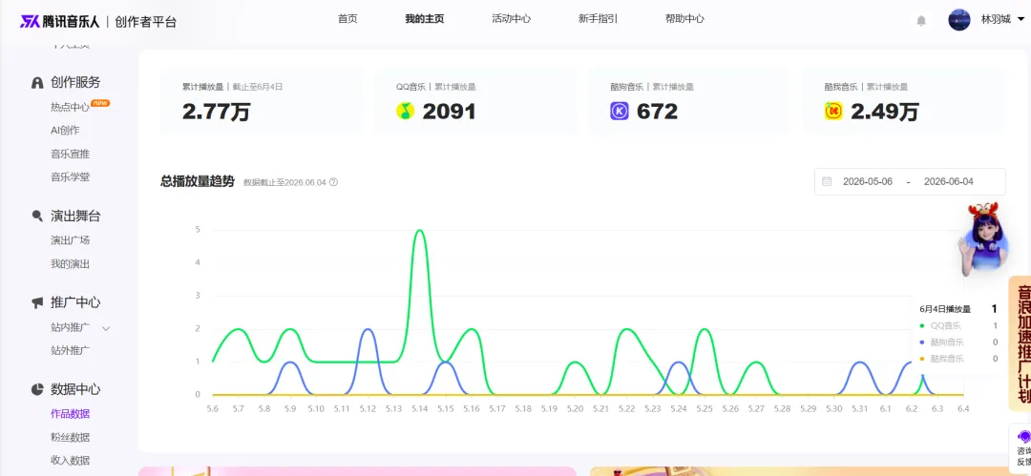The width and height of the screenshot is (1031, 476).
Task: Click the 酷狗音乐 platform icon
Action: [620, 111]
